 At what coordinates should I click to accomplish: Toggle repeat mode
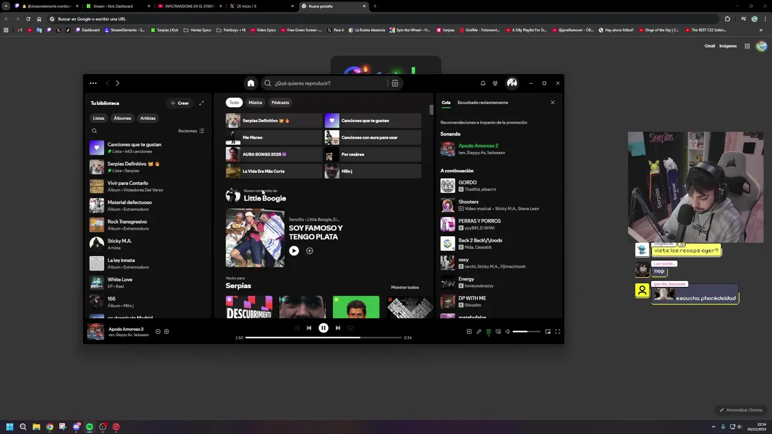tap(350, 328)
